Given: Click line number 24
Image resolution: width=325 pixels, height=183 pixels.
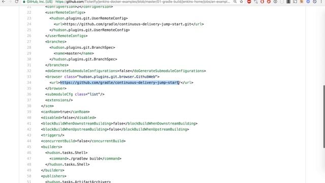Looking at the screenshot, I should [x=29, y=24].
